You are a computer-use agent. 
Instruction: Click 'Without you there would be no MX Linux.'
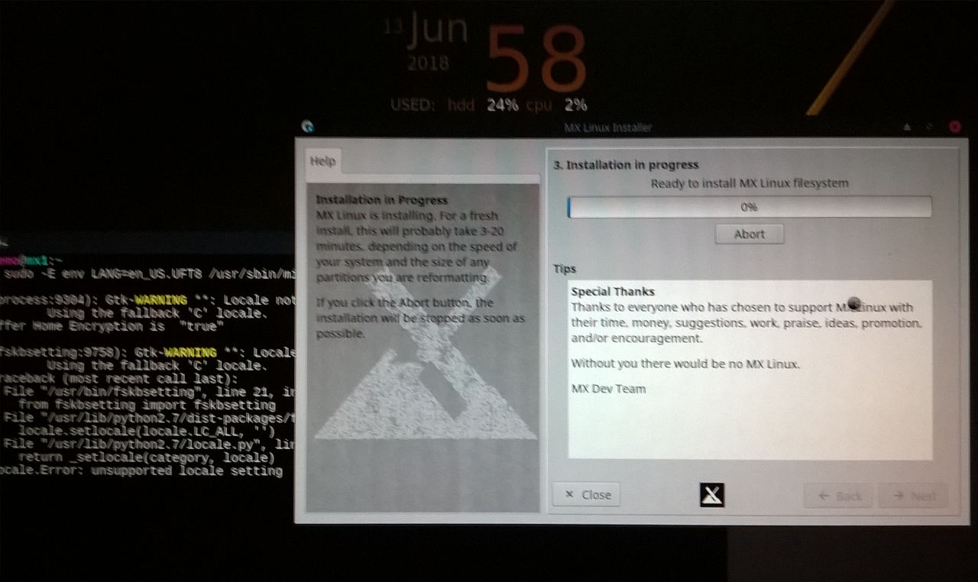click(685, 364)
